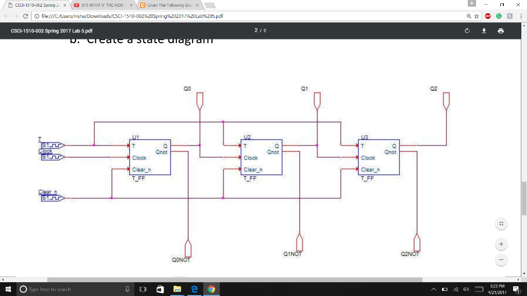Click the address bar URL field
527x296 pixels.
(x=251, y=16)
